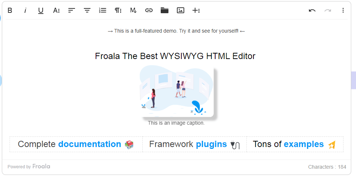The width and height of the screenshot is (356, 176).
Task: Toggle Italic formatting
Action: [25, 10]
